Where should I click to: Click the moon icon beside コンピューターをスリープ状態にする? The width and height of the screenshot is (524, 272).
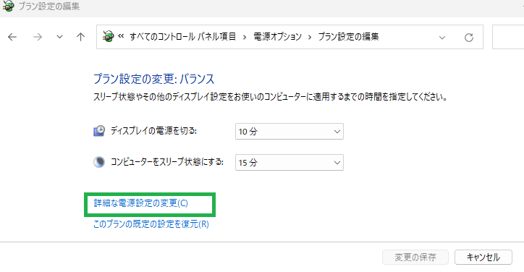coord(99,162)
